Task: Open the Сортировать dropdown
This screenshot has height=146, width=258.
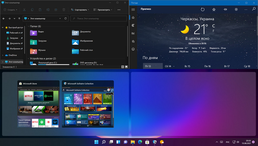Action: tap(80, 10)
